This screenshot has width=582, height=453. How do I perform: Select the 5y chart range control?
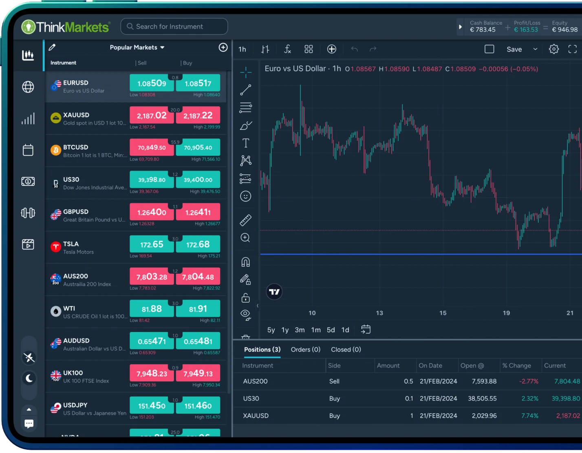pos(271,330)
